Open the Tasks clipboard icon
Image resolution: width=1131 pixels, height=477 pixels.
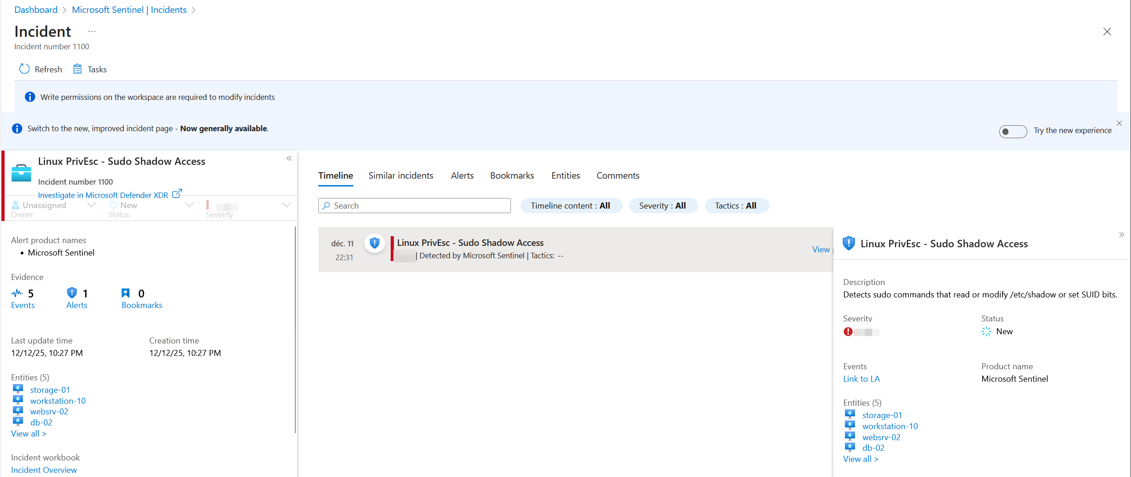click(77, 69)
